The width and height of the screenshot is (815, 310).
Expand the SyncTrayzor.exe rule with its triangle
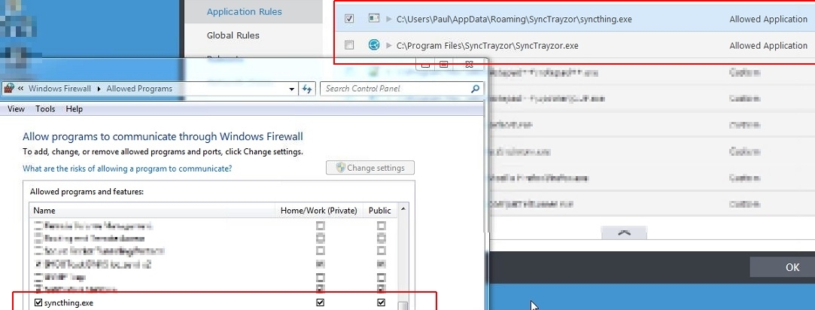(389, 46)
